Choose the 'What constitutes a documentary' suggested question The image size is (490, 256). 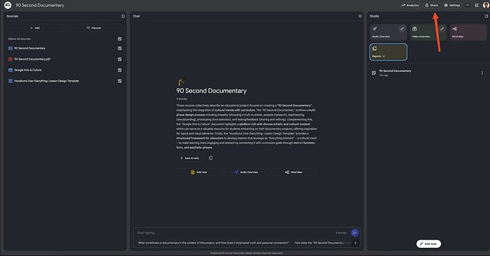click(214, 242)
